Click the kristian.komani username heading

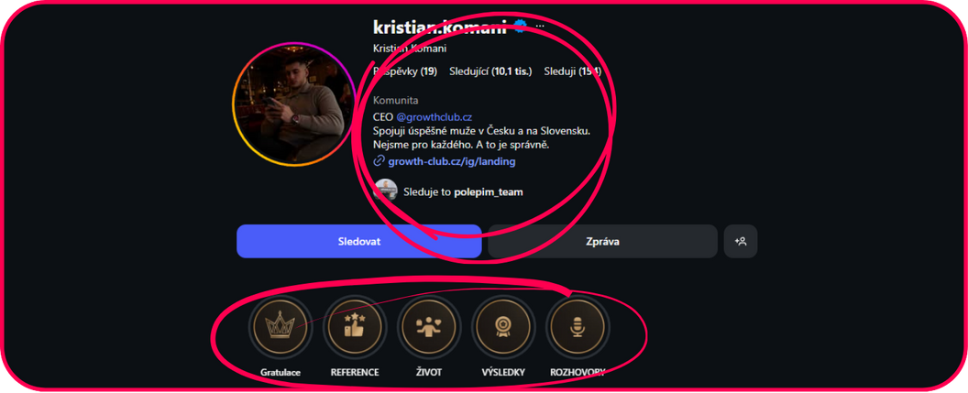[x=440, y=27]
